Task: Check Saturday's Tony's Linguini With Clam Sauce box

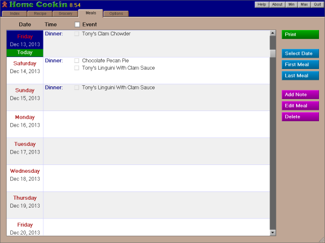Action: [76, 68]
